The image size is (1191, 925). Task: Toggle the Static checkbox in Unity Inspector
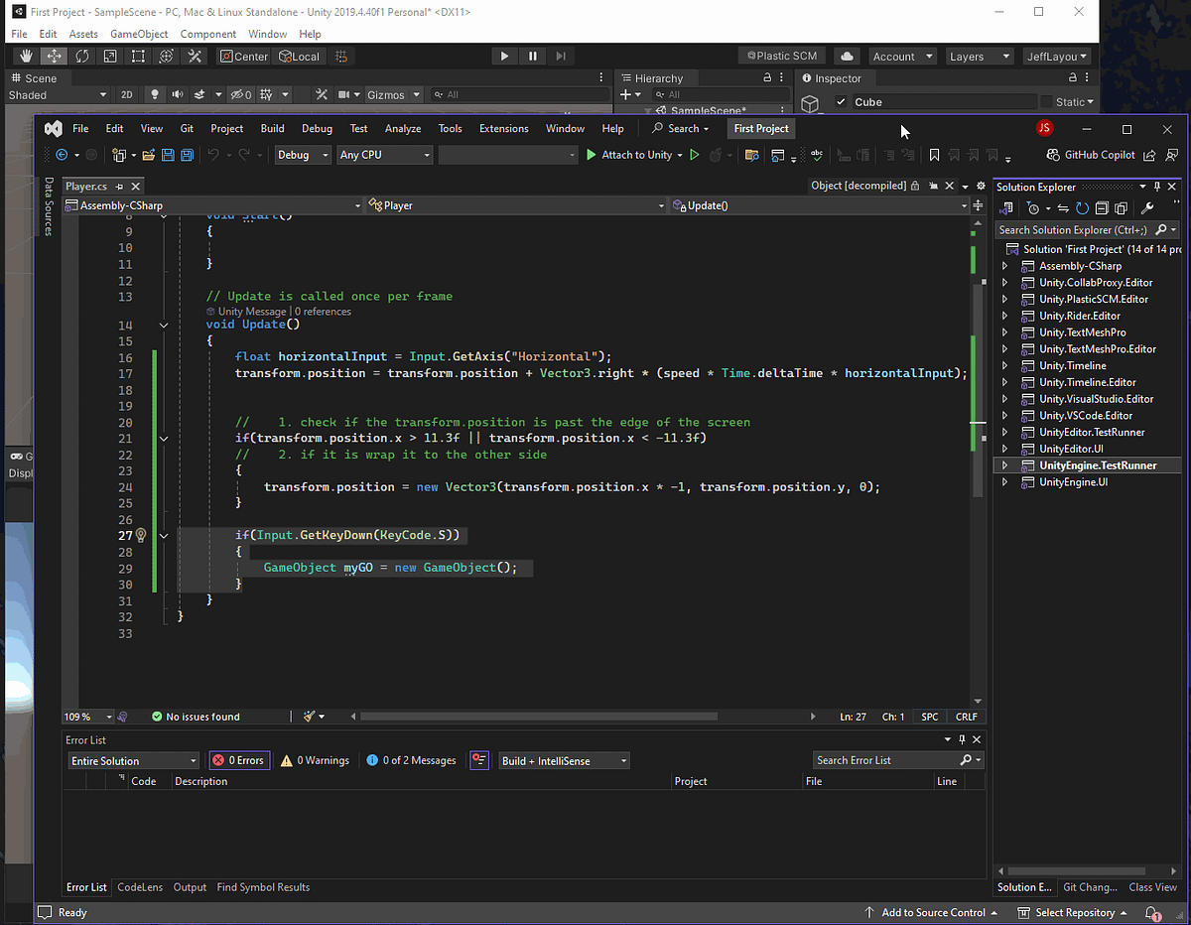(x=1047, y=102)
